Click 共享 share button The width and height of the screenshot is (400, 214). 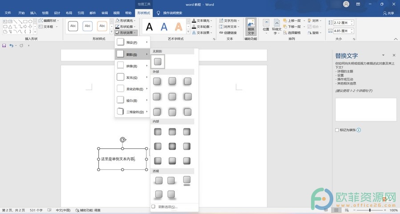tap(388, 13)
